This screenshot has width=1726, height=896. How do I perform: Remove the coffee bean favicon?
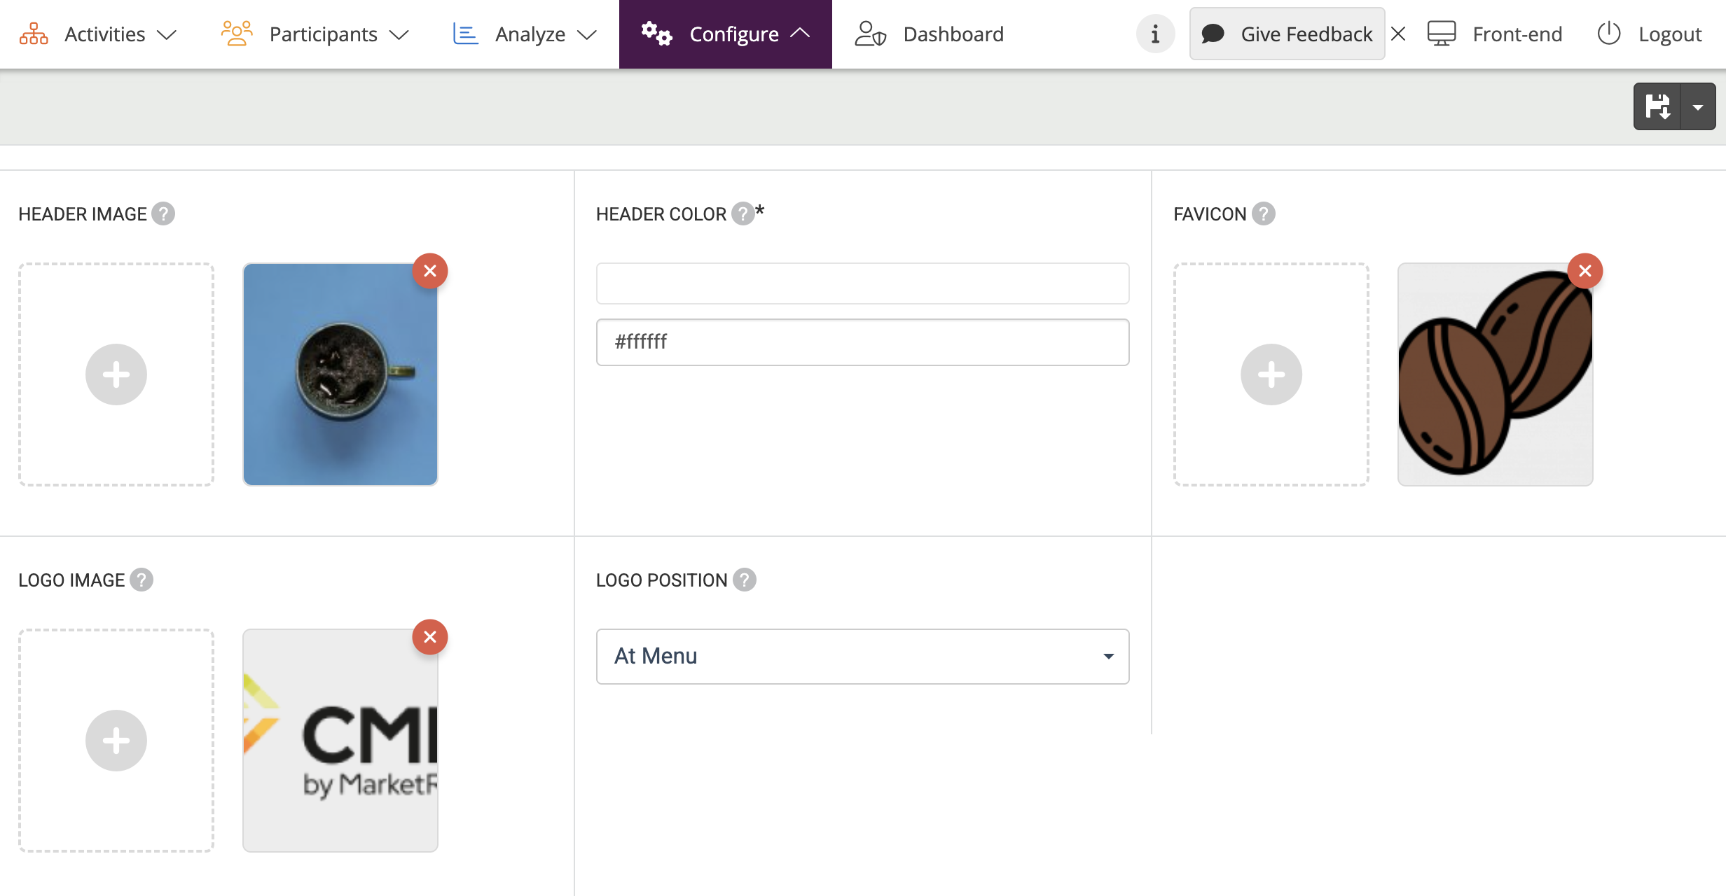pos(1585,271)
